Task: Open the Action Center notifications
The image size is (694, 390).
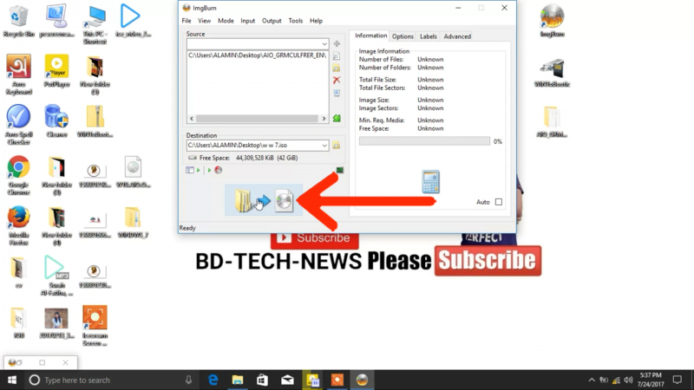Action: (x=678, y=380)
